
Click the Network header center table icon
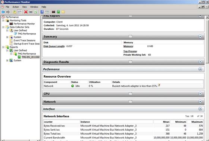click(x=130, y=102)
